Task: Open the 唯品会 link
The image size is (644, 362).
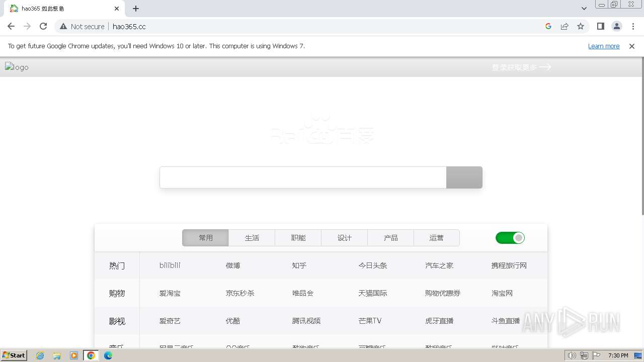Action: coord(303,293)
